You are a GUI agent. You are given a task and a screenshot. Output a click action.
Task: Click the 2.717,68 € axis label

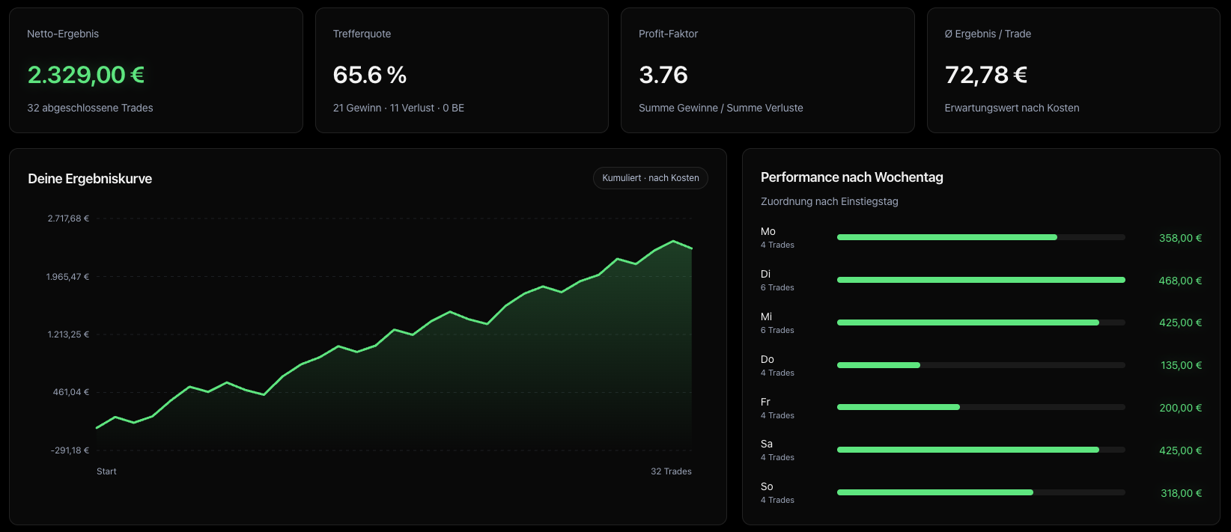click(68, 218)
